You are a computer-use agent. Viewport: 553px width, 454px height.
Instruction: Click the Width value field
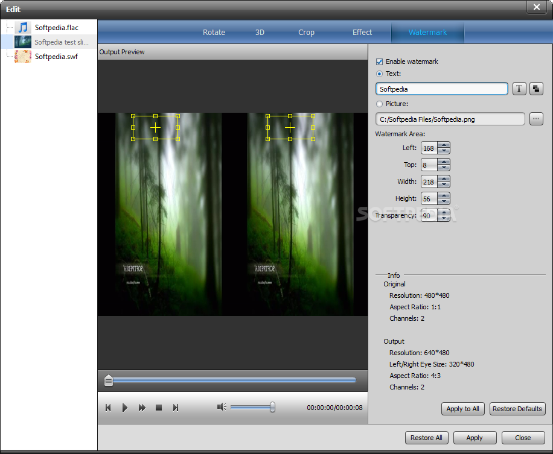[x=429, y=181]
